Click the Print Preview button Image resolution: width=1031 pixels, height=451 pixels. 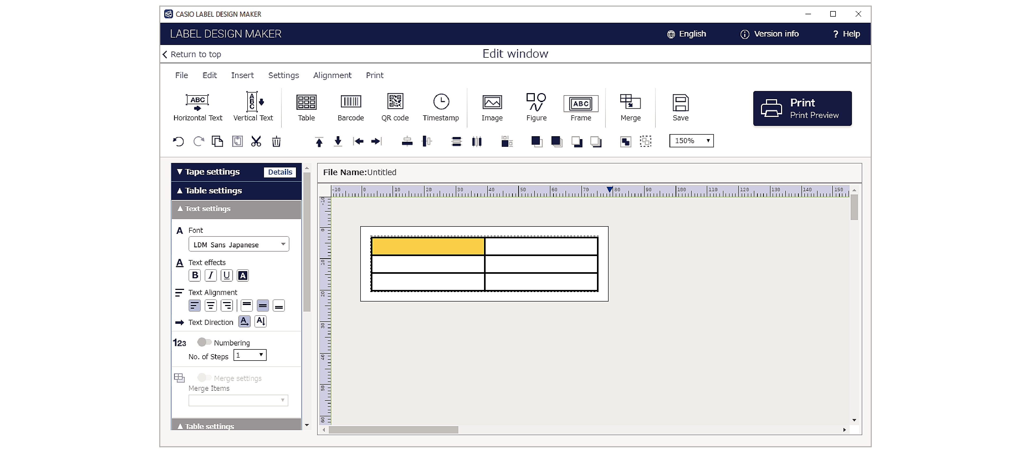802,108
